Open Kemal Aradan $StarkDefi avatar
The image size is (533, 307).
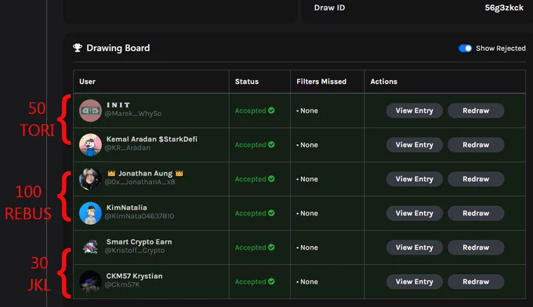click(x=90, y=145)
